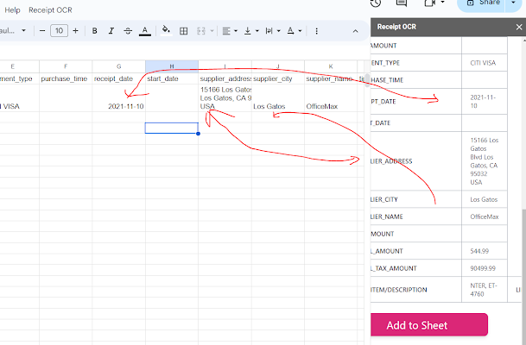Click 90499.99 tax amount value
Screen dimensions: 526x345
coord(483,268)
